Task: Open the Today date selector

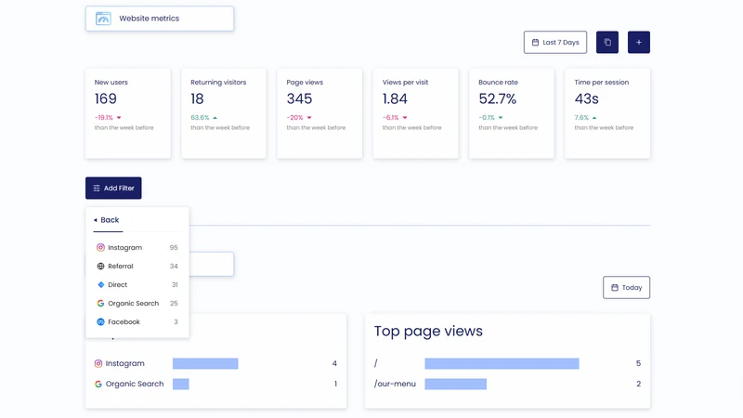Action: click(x=626, y=288)
